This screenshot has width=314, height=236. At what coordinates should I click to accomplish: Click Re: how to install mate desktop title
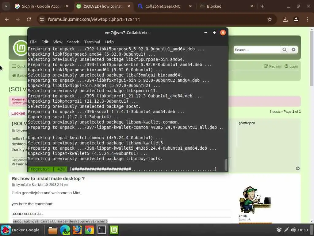pyautogui.click(x=48, y=179)
